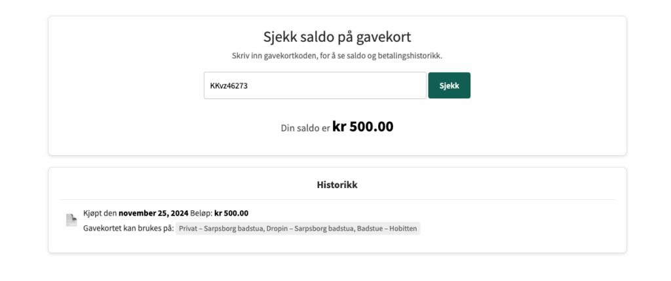
Task: Select the large kr 500.00 balance amount
Action: (363, 126)
